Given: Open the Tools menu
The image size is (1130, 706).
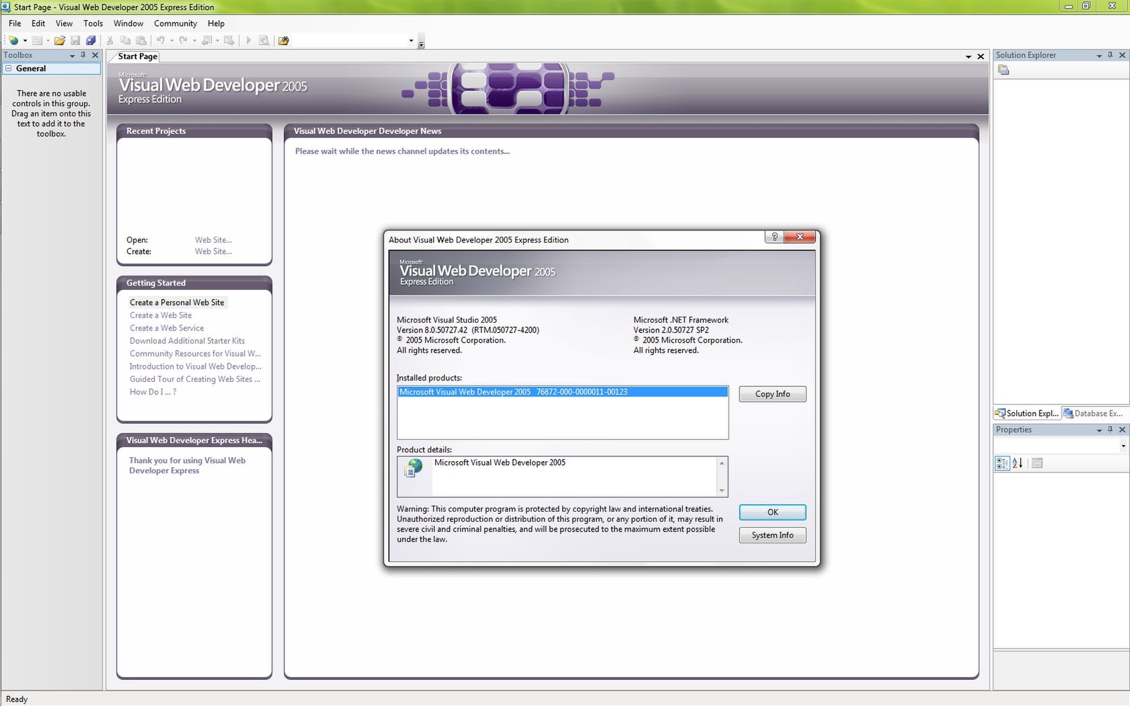Looking at the screenshot, I should (93, 23).
